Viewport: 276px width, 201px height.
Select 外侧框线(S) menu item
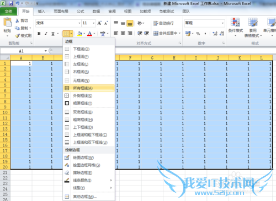[89, 96]
